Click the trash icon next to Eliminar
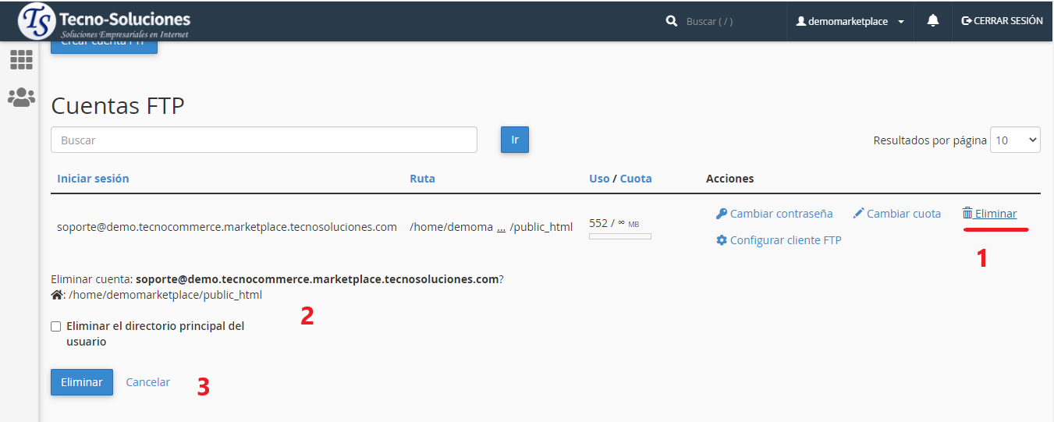The image size is (1054, 422). pos(967,214)
